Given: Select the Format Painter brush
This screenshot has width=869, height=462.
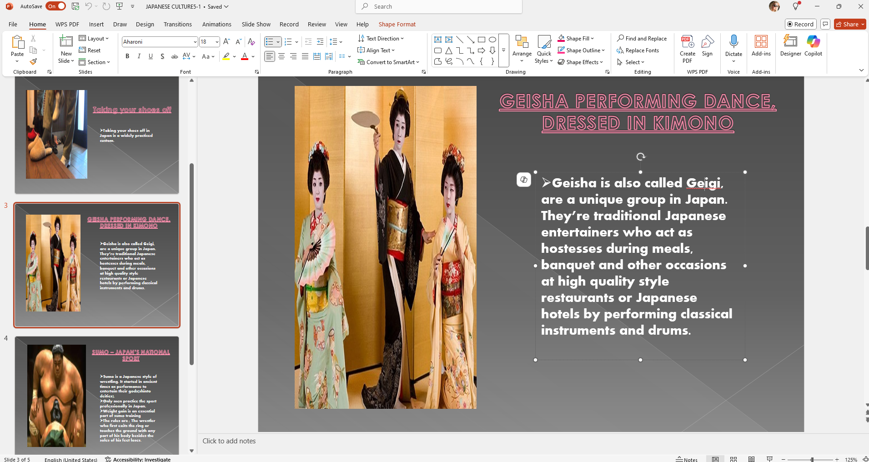Looking at the screenshot, I should [33, 61].
